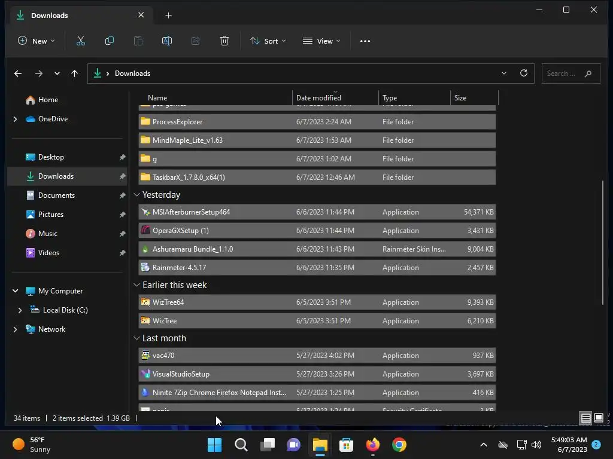Go to Home in sidebar
This screenshot has height=459, width=613.
coord(48,100)
